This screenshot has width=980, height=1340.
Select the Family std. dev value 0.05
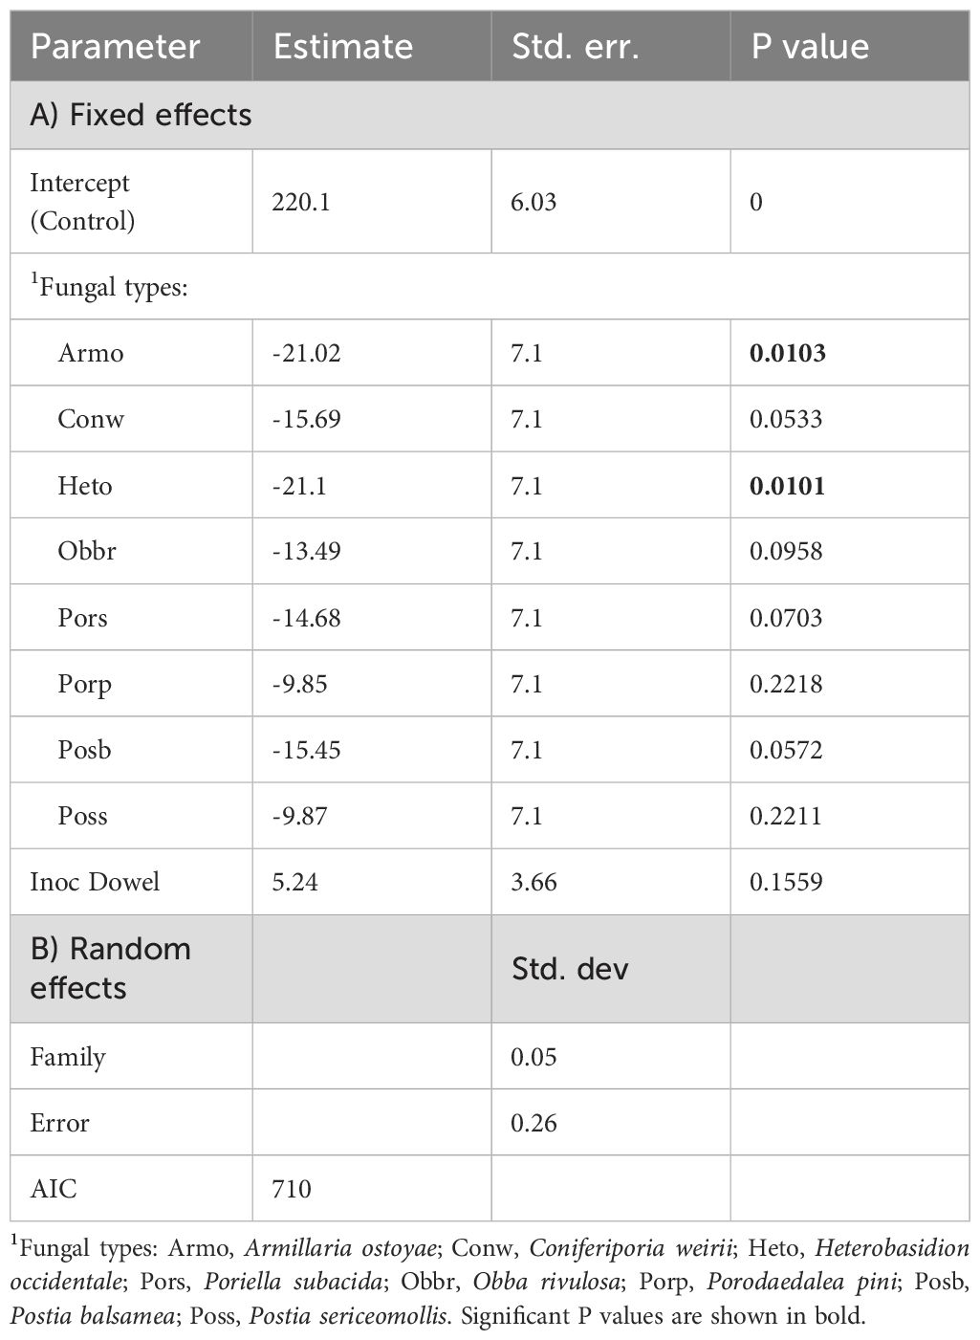click(534, 1057)
